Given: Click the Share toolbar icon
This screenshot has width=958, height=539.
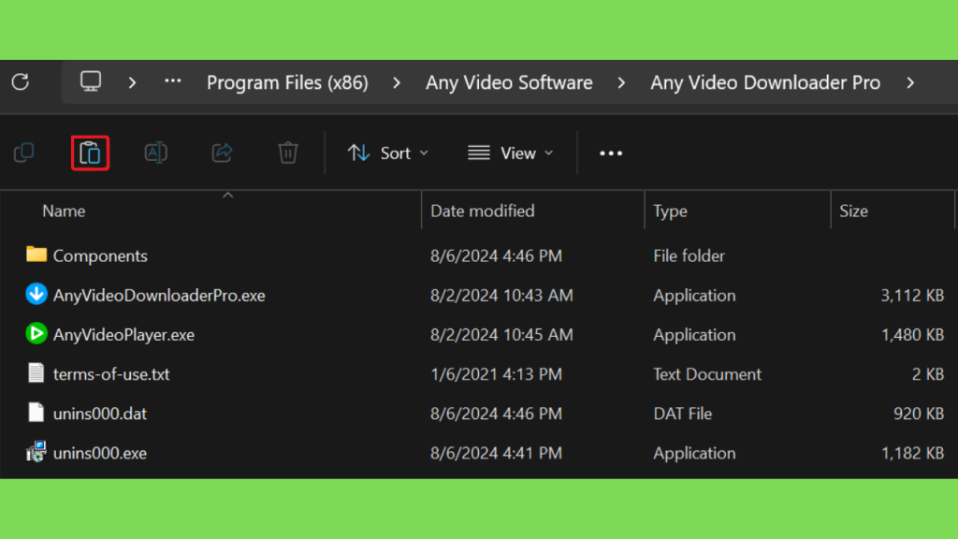Looking at the screenshot, I should point(222,153).
